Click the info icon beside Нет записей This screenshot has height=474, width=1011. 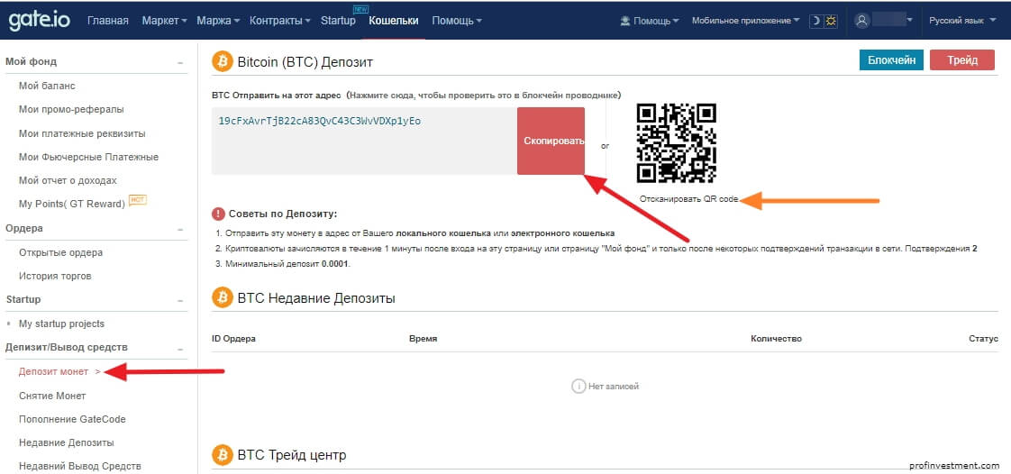coord(578,386)
